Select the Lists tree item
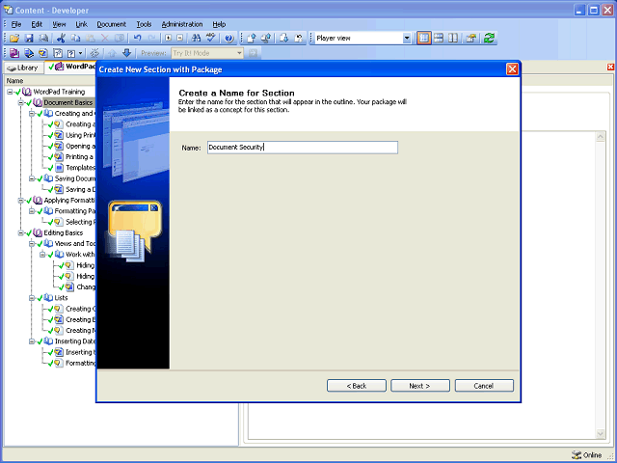The image size is (617, 463). click(61, 298)
